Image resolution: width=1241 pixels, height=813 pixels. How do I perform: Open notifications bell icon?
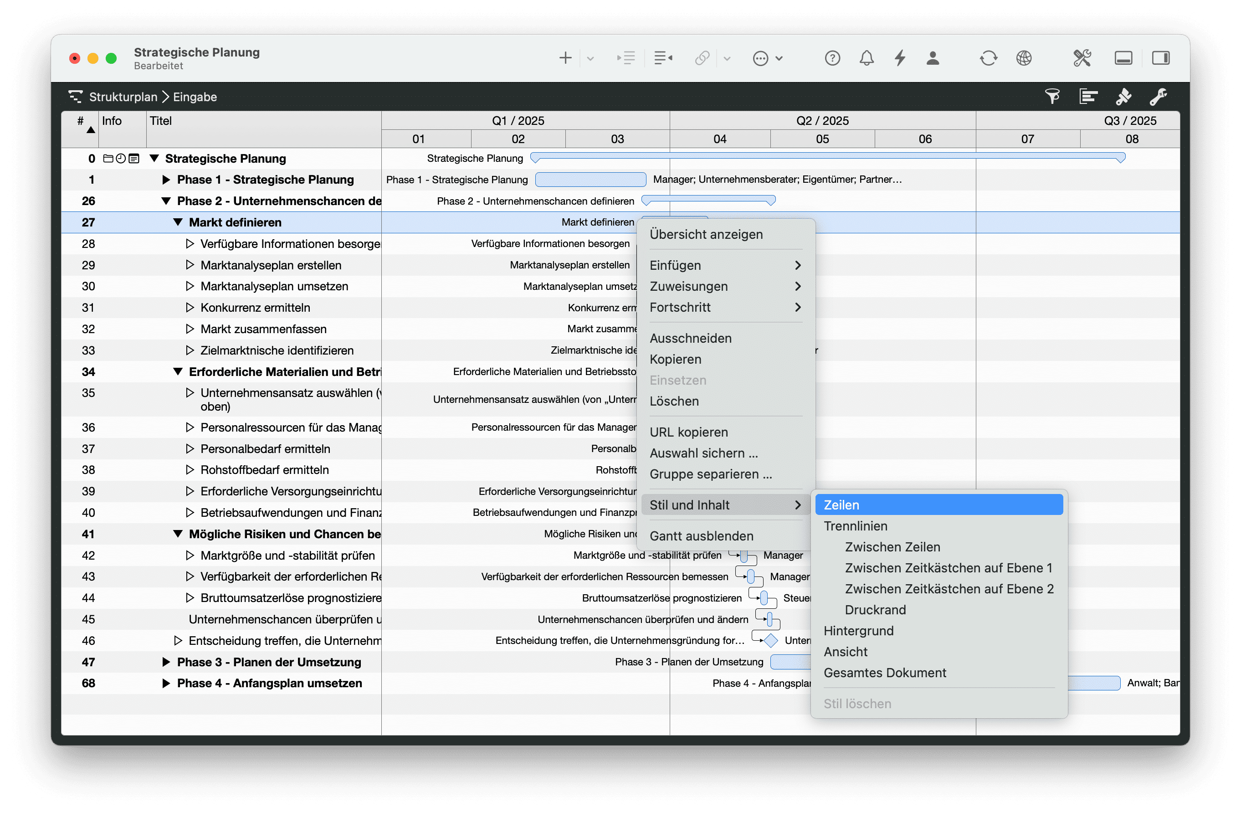click(866, 58)
